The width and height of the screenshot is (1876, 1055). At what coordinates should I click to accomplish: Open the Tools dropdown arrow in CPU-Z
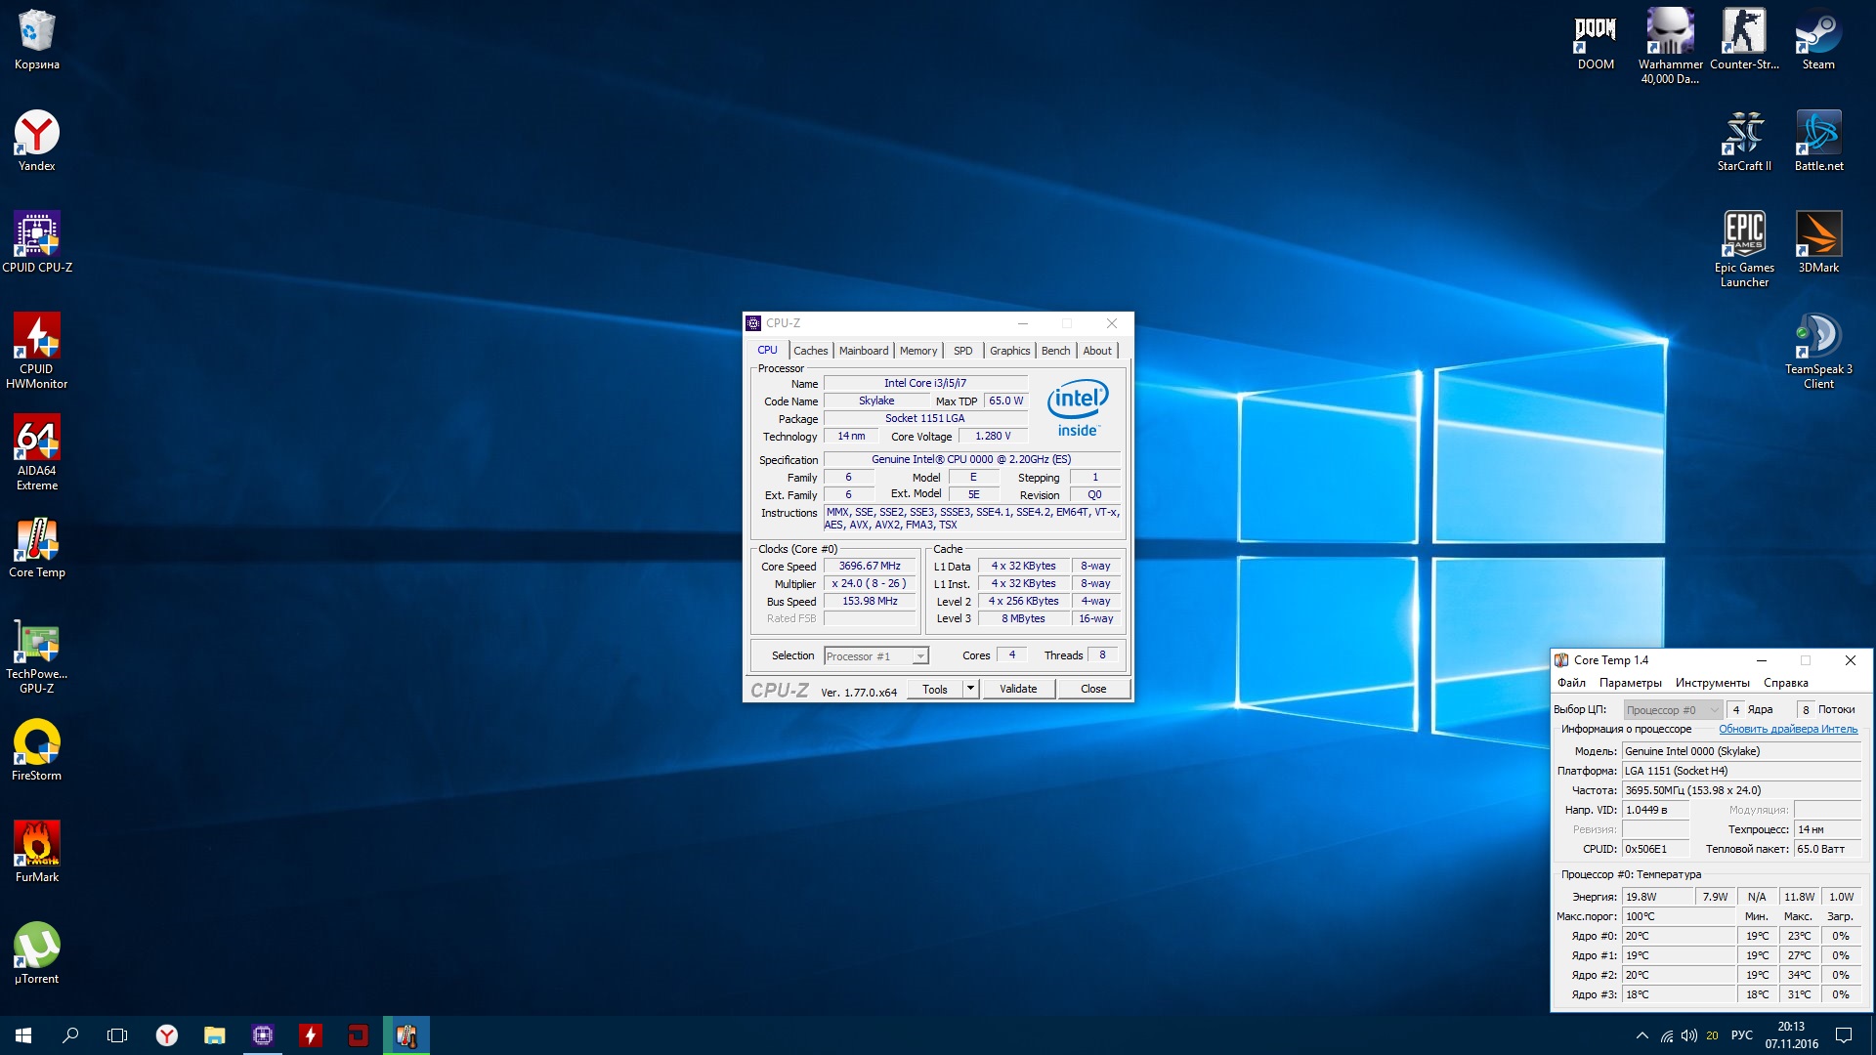pos(970,689)
